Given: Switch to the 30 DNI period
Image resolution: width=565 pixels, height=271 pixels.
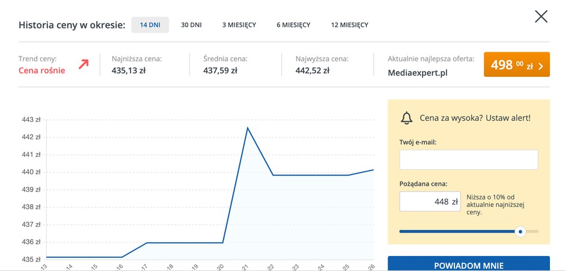Looking at the screenshot, I should tap(191, 25).
